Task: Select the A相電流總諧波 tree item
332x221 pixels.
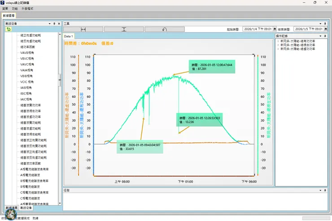Action: click(30, 175)
